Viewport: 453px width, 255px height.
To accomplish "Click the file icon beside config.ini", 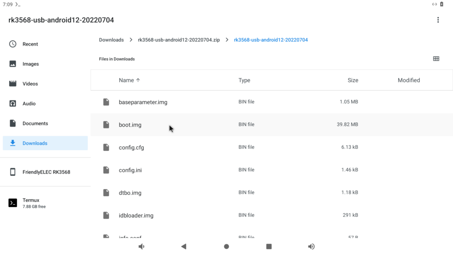I will pyautogui.click(x=106, y=170).
